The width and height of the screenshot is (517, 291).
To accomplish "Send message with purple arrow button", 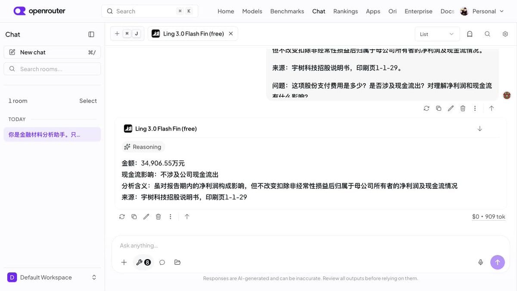I will point(498,262).
